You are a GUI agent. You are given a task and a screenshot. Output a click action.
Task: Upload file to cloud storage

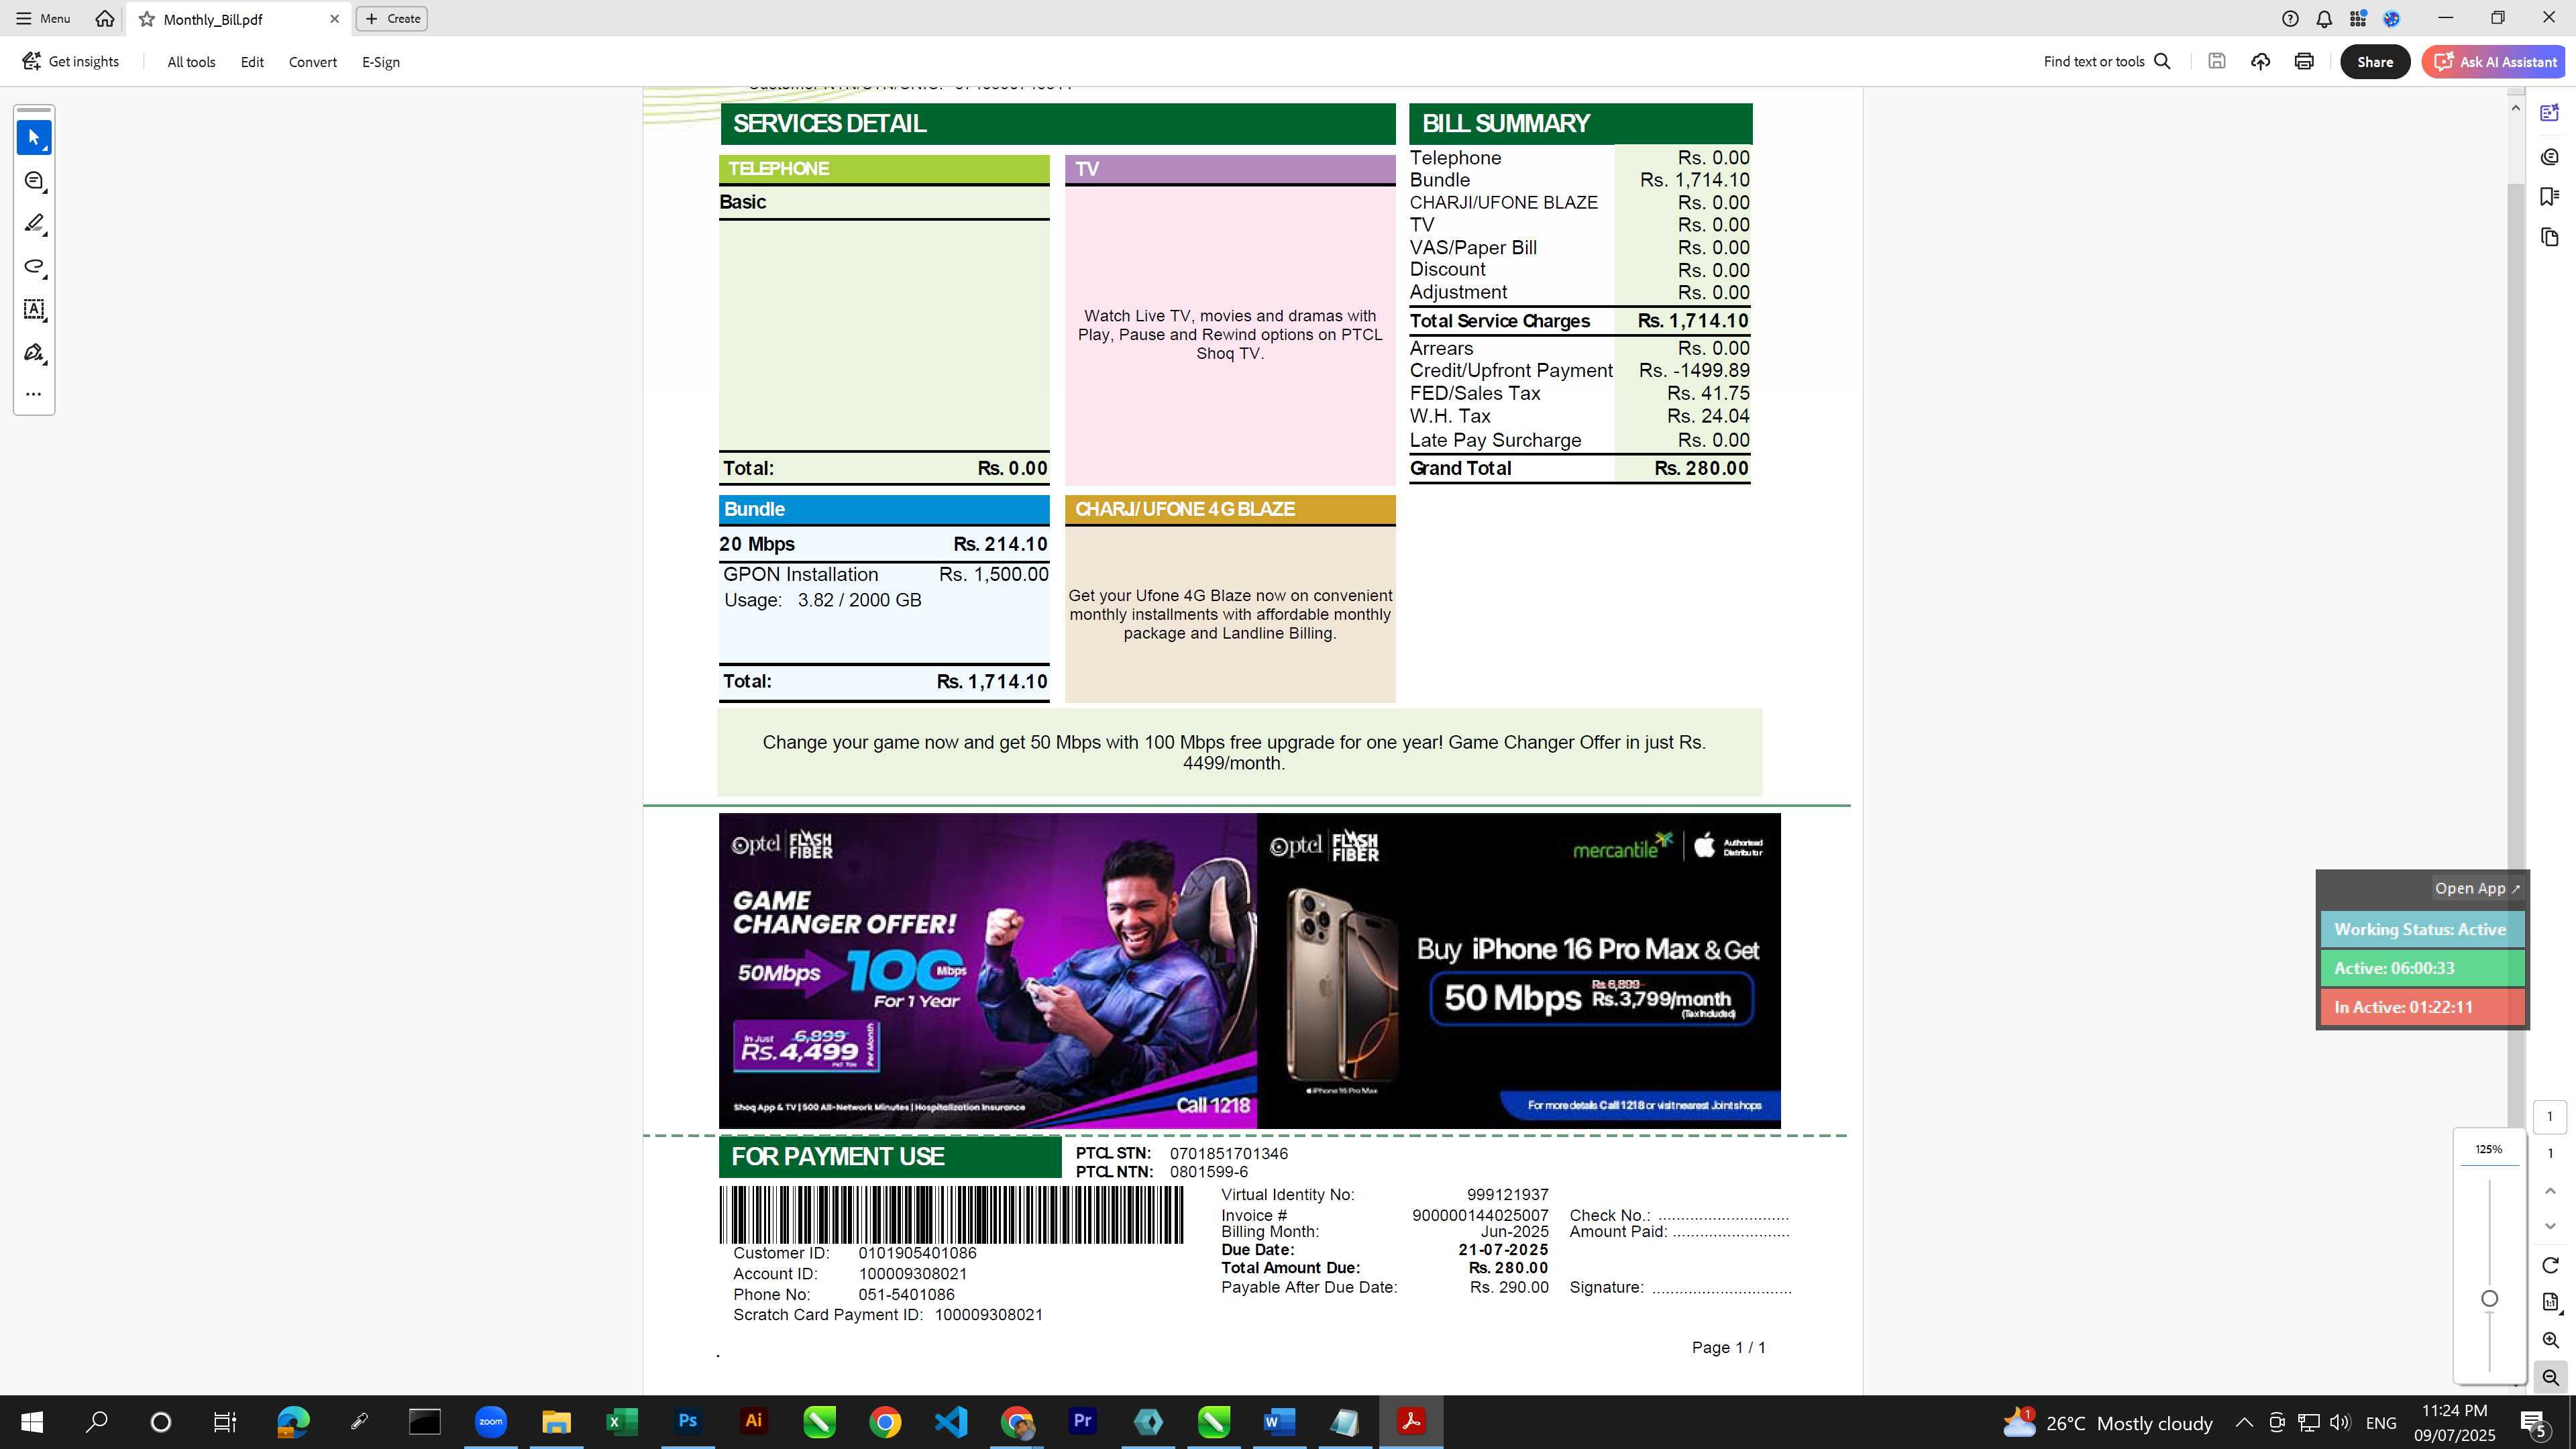tap(2260, 62)
